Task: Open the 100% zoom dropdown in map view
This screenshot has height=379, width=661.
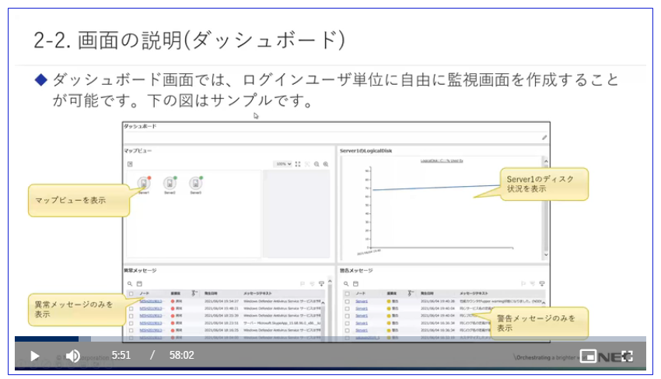Action: [282, 163]
